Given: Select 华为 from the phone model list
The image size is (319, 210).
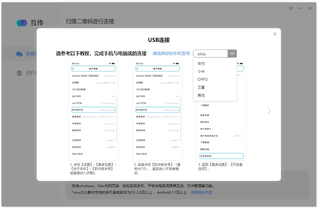Looking at the screenshot, I should coord(201,63).
